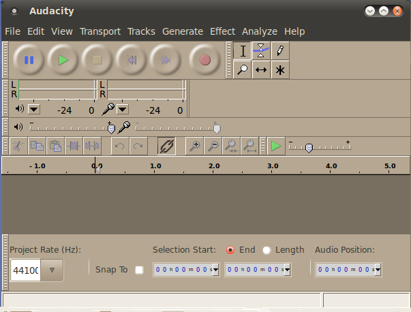
Task: Click the Fit Project zoom icon
Action: 249,146
